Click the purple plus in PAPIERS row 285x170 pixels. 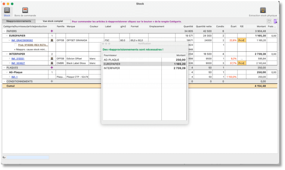(x=52, y=31)
